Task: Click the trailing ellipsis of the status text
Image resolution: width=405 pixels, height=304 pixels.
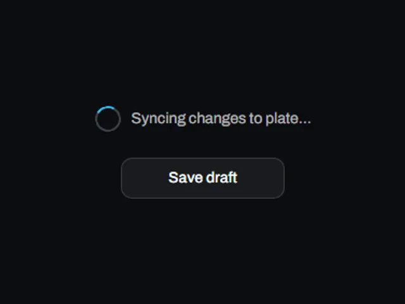Action: (304, 123)
